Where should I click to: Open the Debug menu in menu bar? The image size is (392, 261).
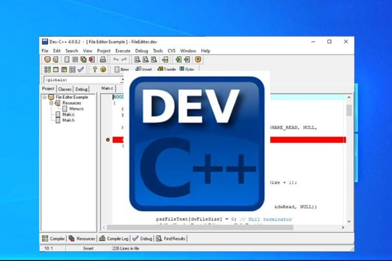point(141,51)
